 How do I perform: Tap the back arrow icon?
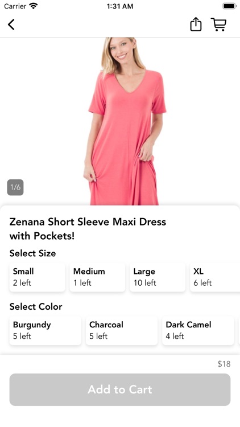point(11,24)
